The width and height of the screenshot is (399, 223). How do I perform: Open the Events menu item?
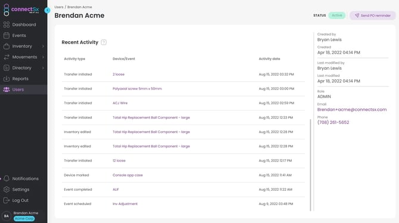[23, 35]
